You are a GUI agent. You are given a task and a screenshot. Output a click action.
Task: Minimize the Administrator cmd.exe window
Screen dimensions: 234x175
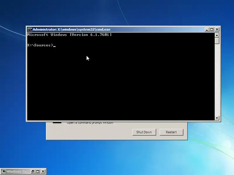[207, 29]
